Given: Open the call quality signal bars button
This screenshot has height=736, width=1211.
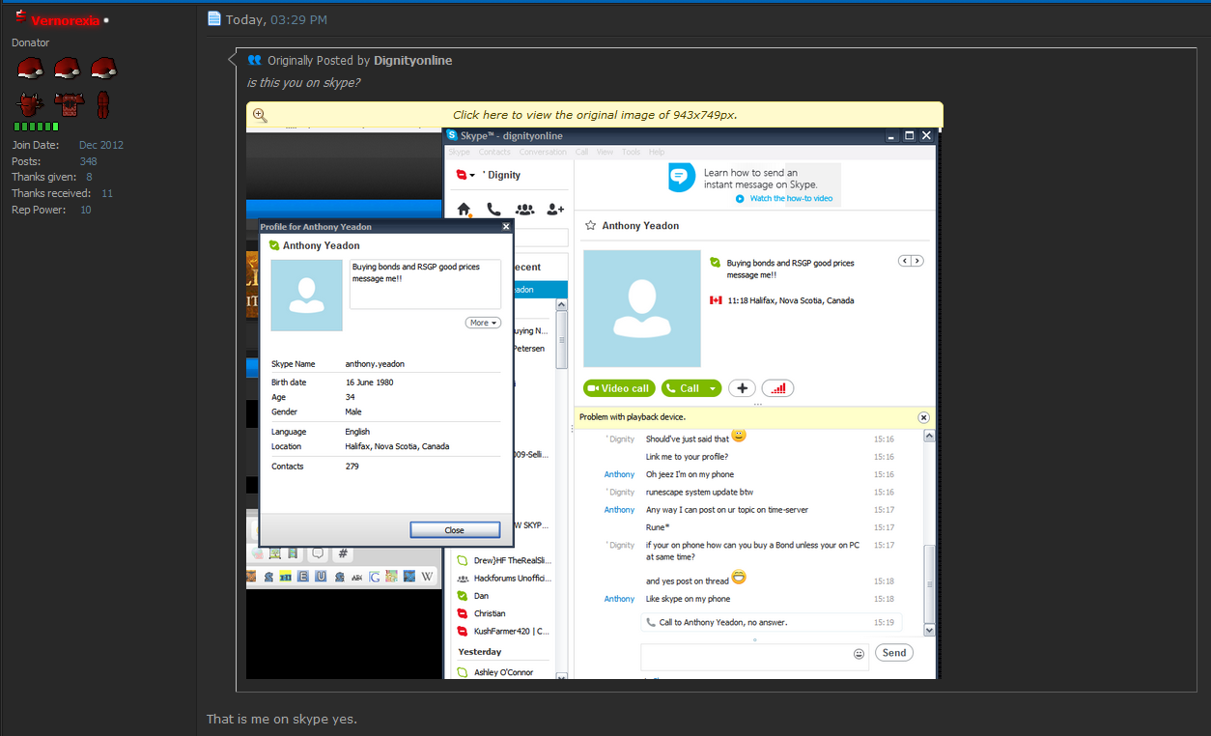Looking at the screenshot, I should (778, 388).
